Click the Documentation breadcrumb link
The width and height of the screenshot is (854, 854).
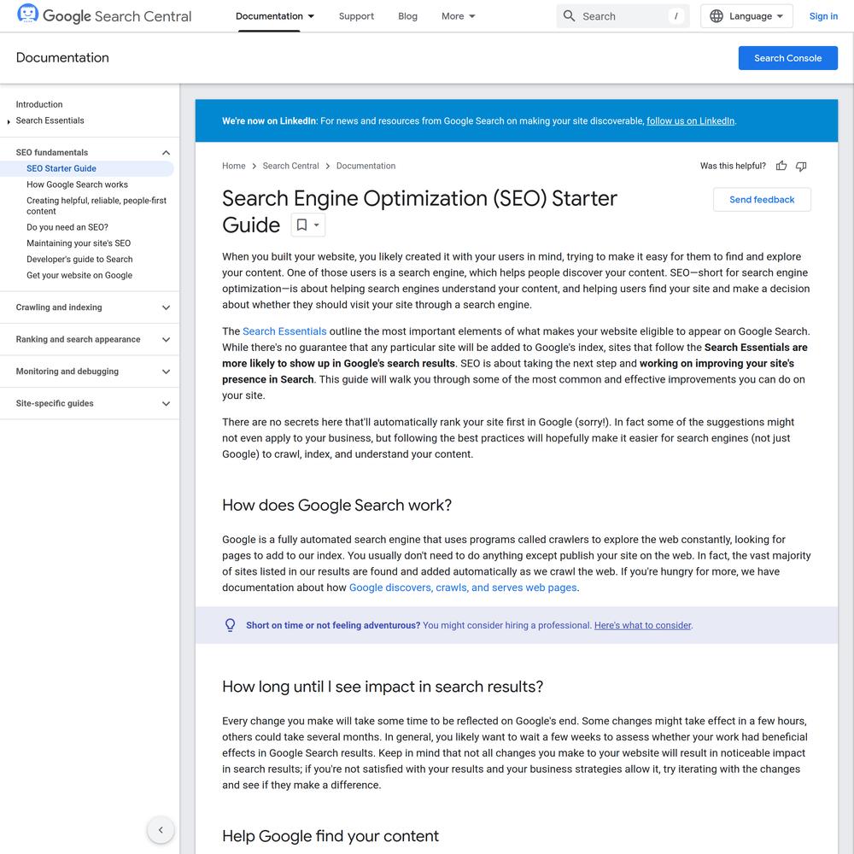366,166
